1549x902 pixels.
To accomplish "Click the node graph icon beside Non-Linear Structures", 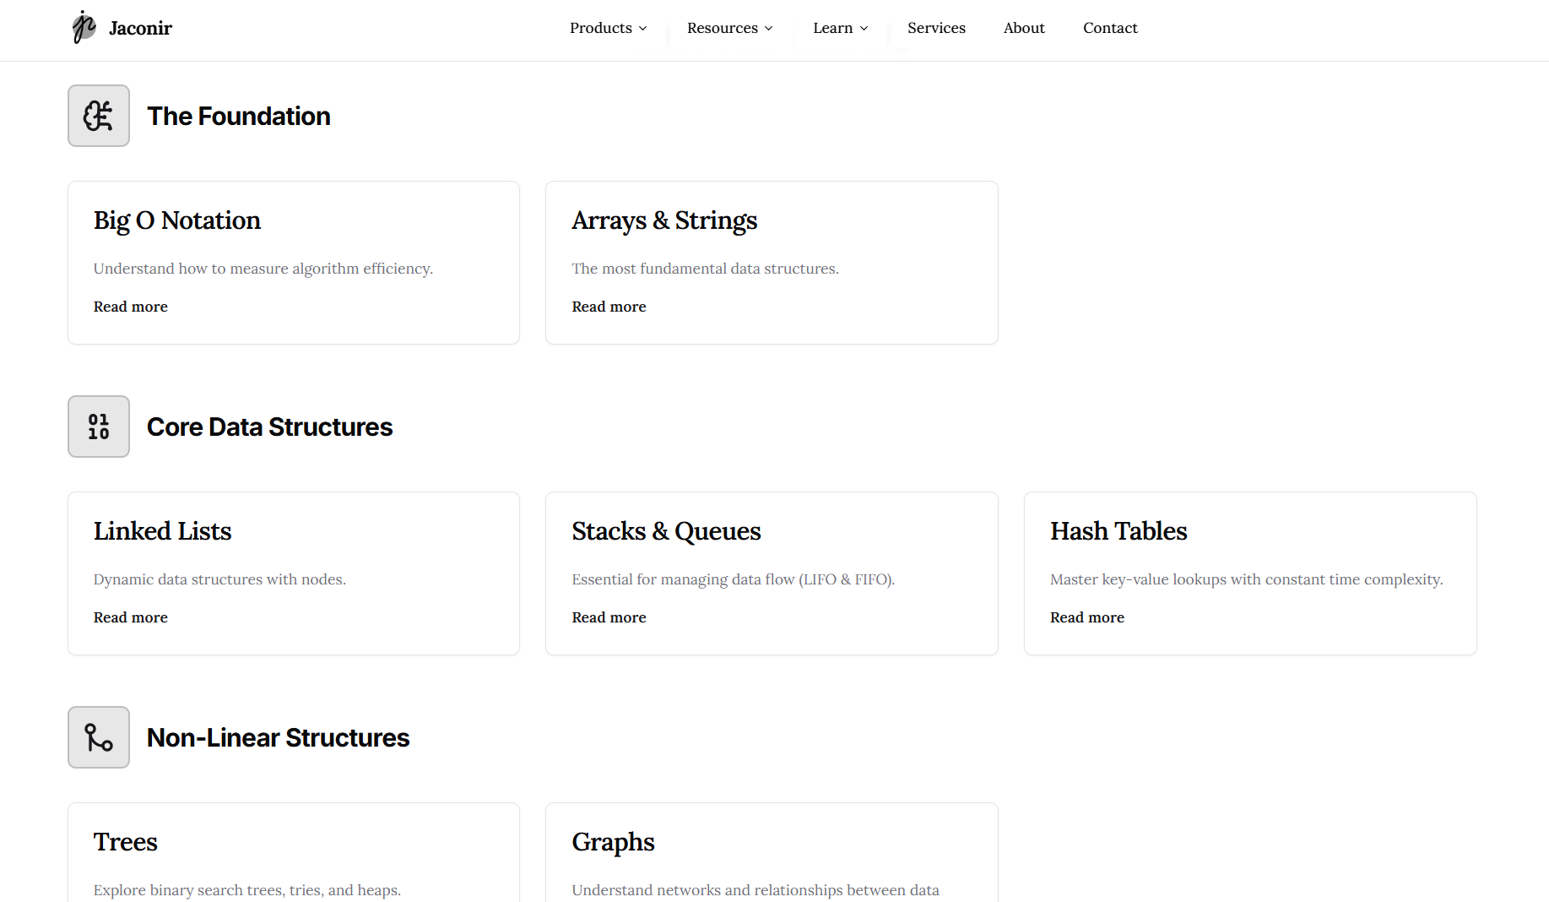I will coord(98,736).
